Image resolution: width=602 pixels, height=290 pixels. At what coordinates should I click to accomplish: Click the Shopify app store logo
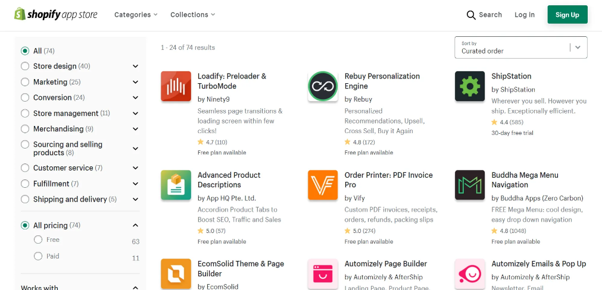[x=56, y=14]
